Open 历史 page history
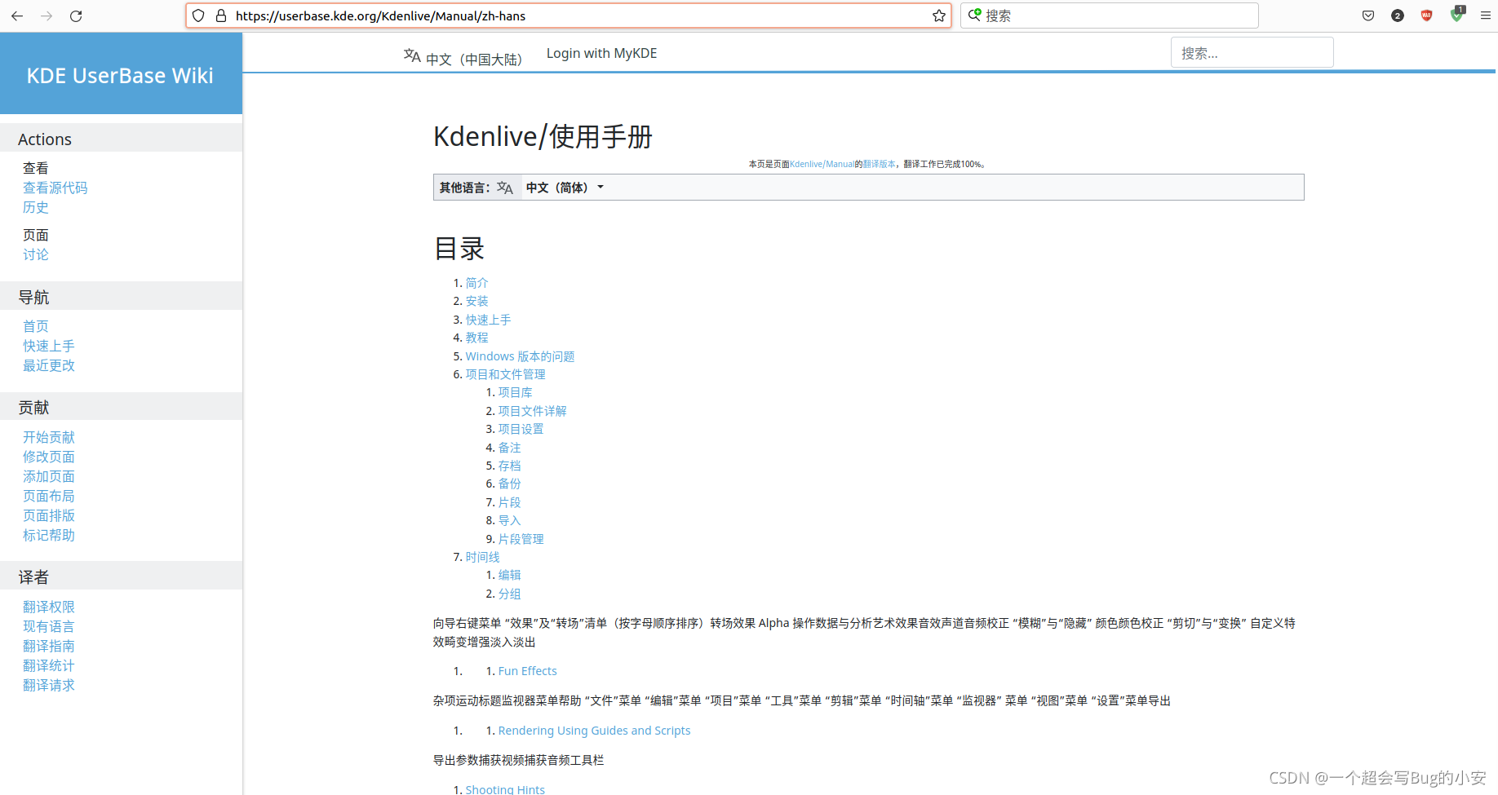Screen dimensions: 1498x795 tap(36, 207)
